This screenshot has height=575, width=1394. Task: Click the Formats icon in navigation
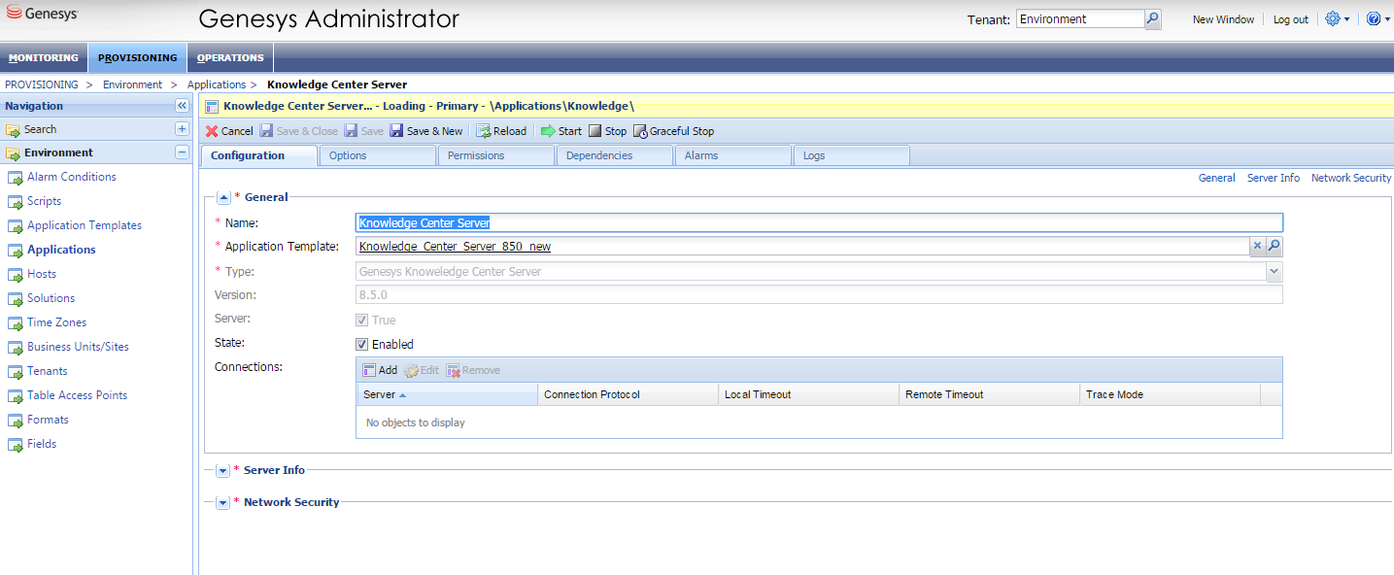(x=16, y=421)
